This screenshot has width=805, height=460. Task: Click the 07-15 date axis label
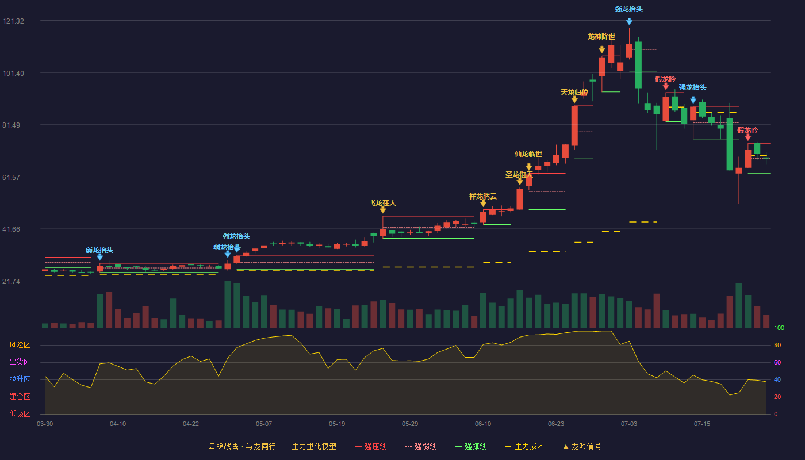click(702, 424)
